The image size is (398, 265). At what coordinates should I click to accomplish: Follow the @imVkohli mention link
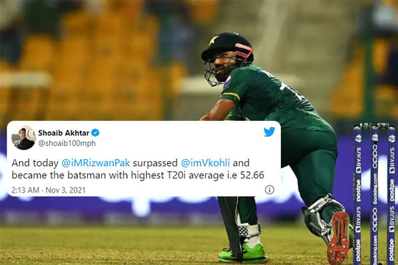pyautogui.click(x=205, y=163)
